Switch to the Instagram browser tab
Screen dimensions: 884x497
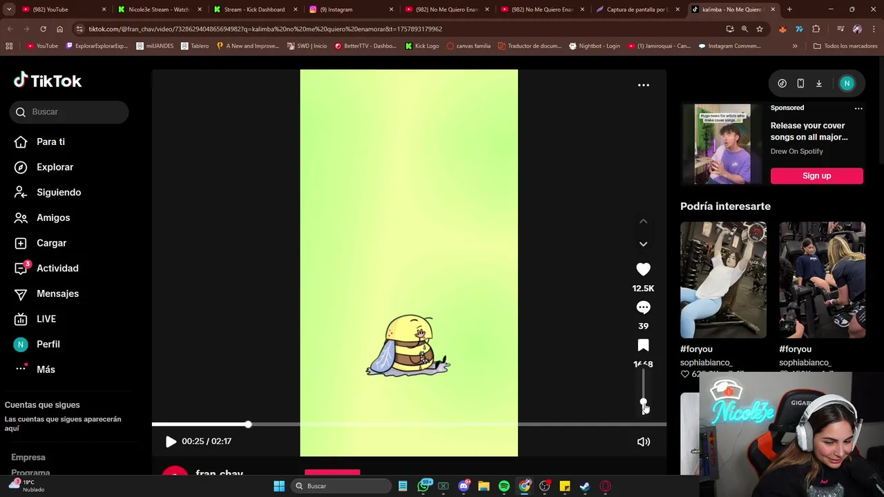350,10
